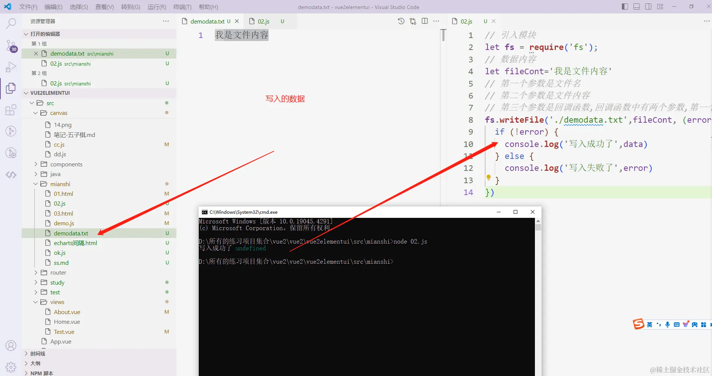
Task: Open the Accounts icon in activity bar
Action: (11, 346)
